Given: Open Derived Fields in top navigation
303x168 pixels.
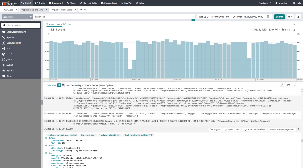Looking at the screenshot, I should point(88,3).
